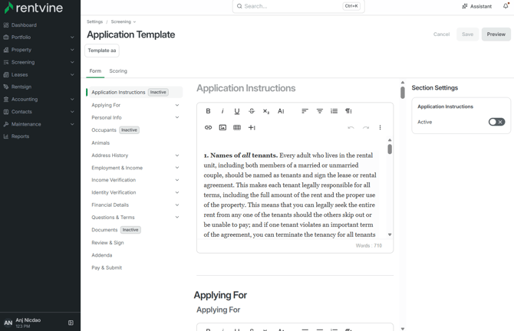Switch to the Scoring tab
This screenshot has width=514, height=331.
tap(118, 70)
